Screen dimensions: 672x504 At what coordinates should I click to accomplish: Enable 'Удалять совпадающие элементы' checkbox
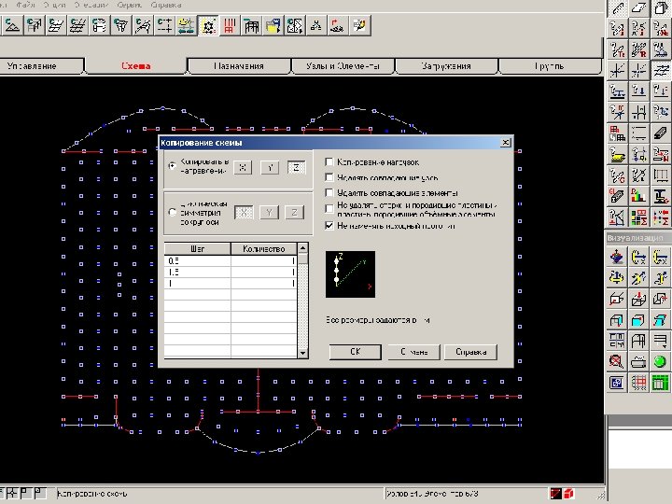[x=329, y=193]
